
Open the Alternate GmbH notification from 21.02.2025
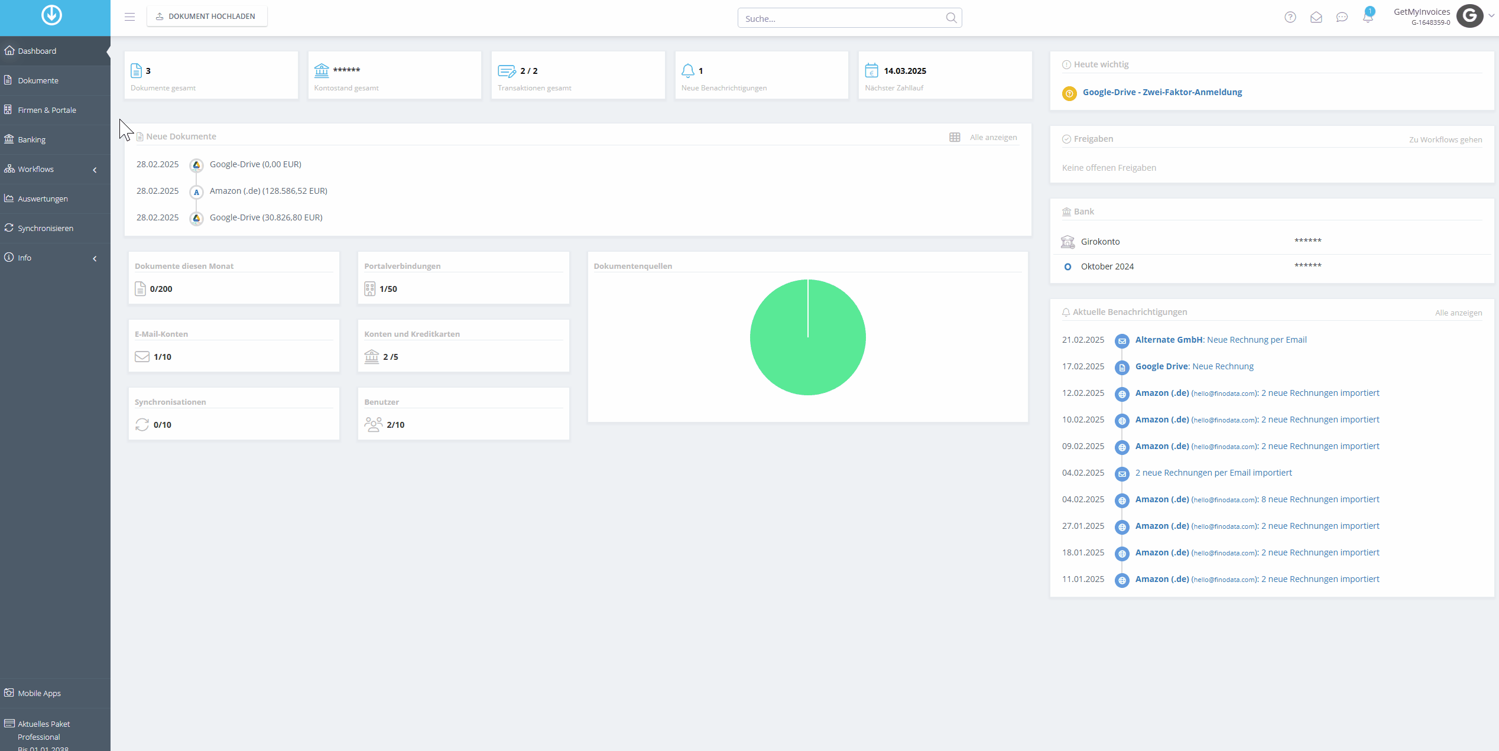tap(1221, 340)
